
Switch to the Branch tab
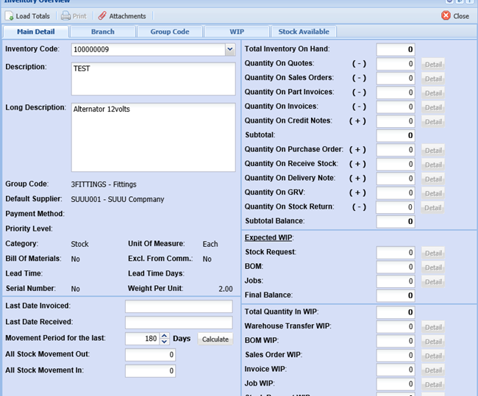pyautogui.click(x=102, y=32)
